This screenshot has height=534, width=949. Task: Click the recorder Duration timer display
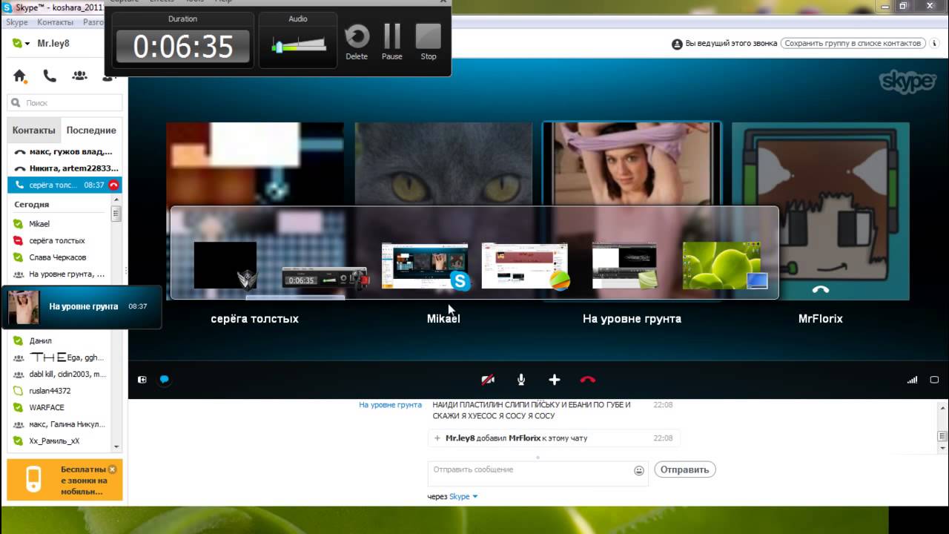click(x=183, y=47)
